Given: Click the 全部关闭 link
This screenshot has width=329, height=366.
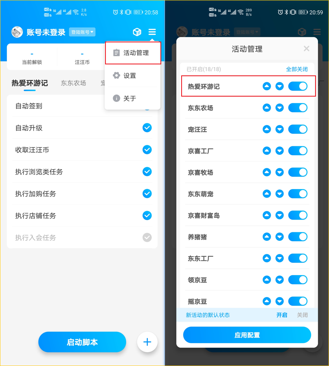Looking at the screenshot, I should click(296, 69).
